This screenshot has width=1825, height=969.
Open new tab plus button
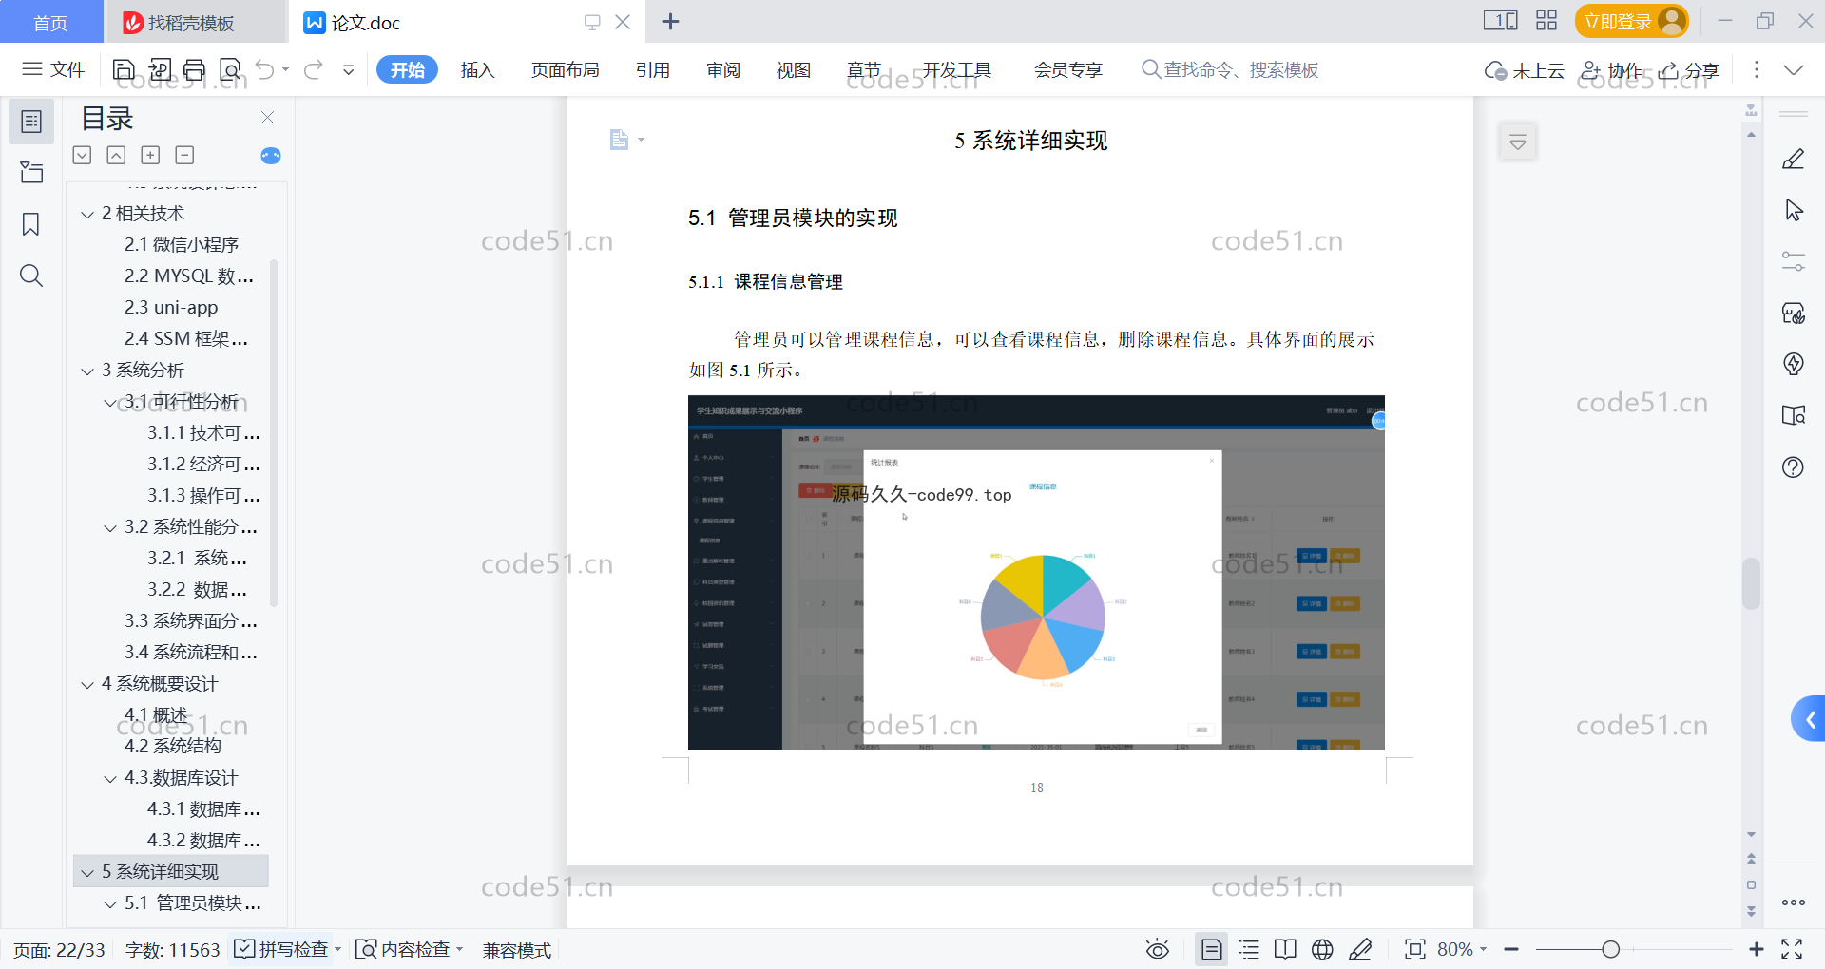[x=670, y=22]
